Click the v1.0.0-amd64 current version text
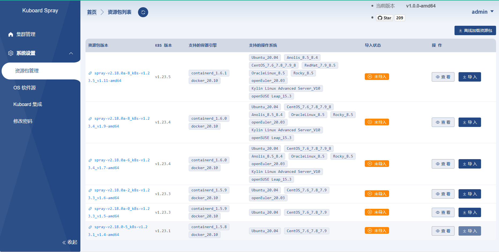Image resolution: width=499 pixels, height=252 pixels. (x=421, y=6)
